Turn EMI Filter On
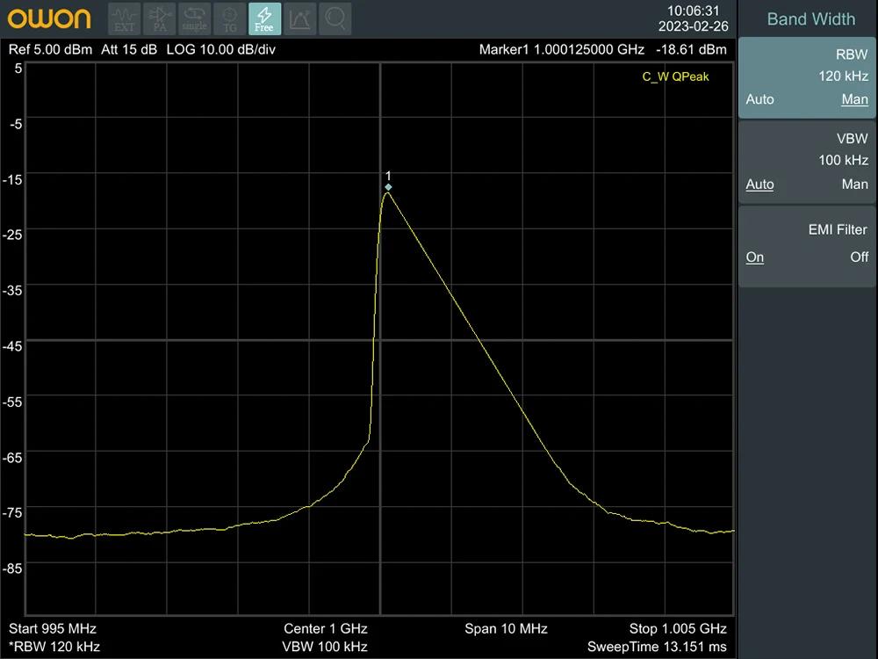 click(755, 257)
